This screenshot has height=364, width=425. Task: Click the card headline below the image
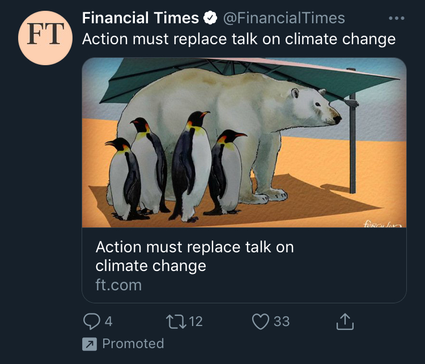point(194,256)
